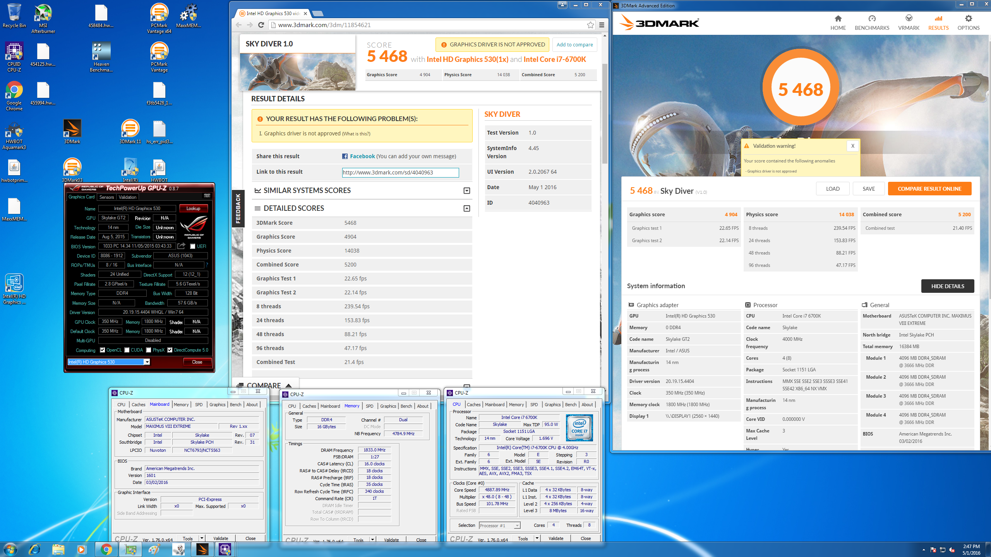Open the Bench tab in the CPU-Z CPU window
Screen dimensions: 991x557
click(571, 405)
